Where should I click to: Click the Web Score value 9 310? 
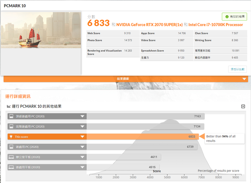tap(127, 33)
